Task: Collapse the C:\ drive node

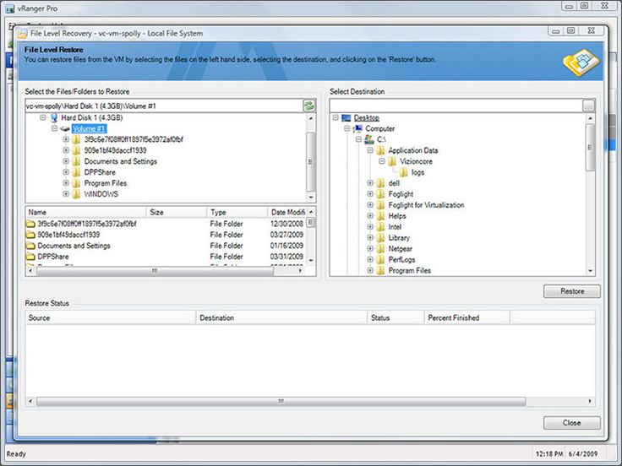Action: (x=358, y=139)
